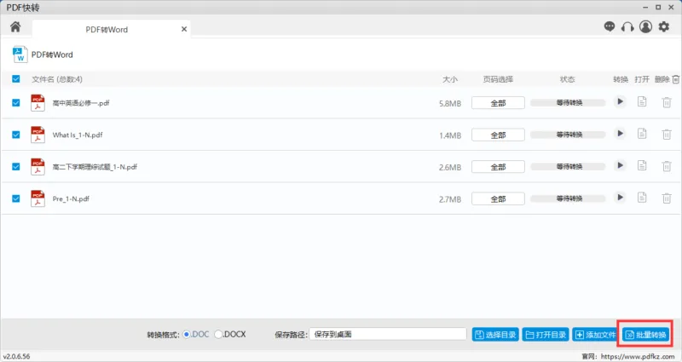682x362 pixels.
Task: Uncheck the Pre_1-N.pdf checkbox
Action: (x=16, y=198)
